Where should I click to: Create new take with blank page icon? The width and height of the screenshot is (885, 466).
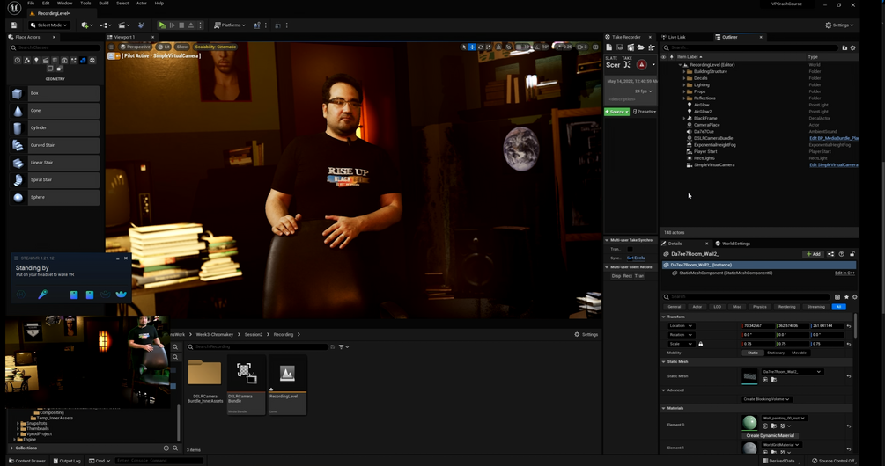click(x=609, y=47)
